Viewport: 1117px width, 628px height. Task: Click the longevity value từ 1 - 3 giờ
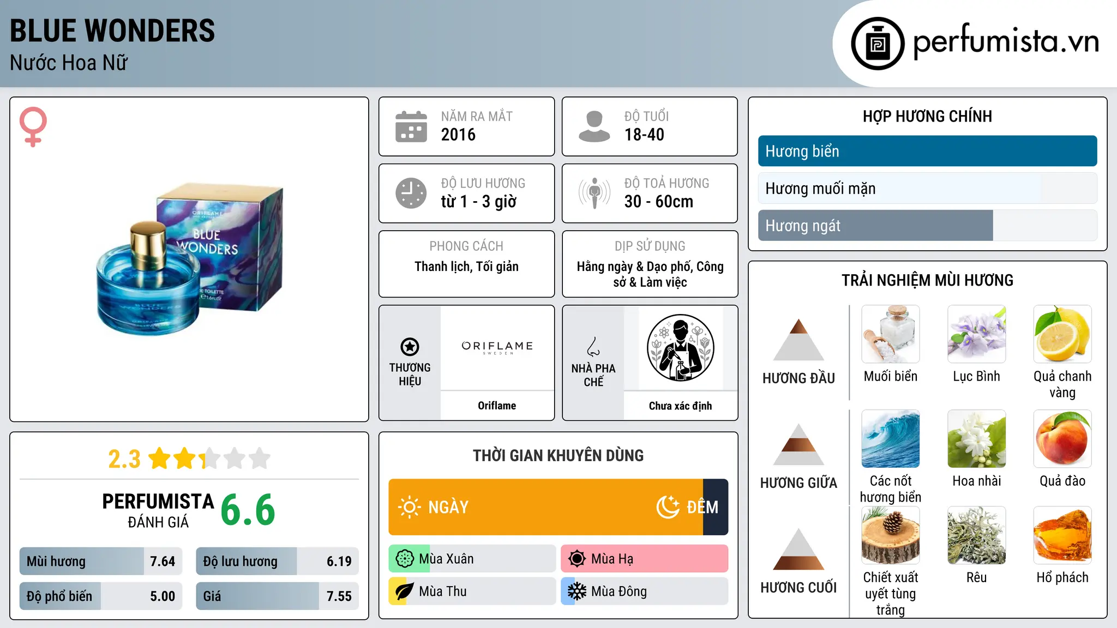(x=478, y=201)
